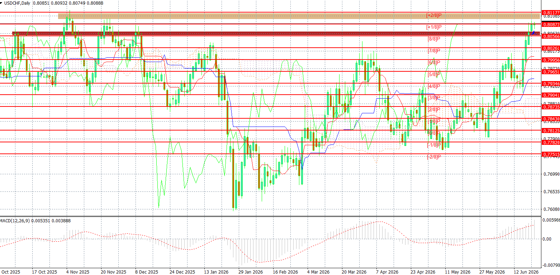Image resolution: width=560 pixels, height=275 pixels.
Task: Click the 0.76990 price scale value
Action: point(551,174)
